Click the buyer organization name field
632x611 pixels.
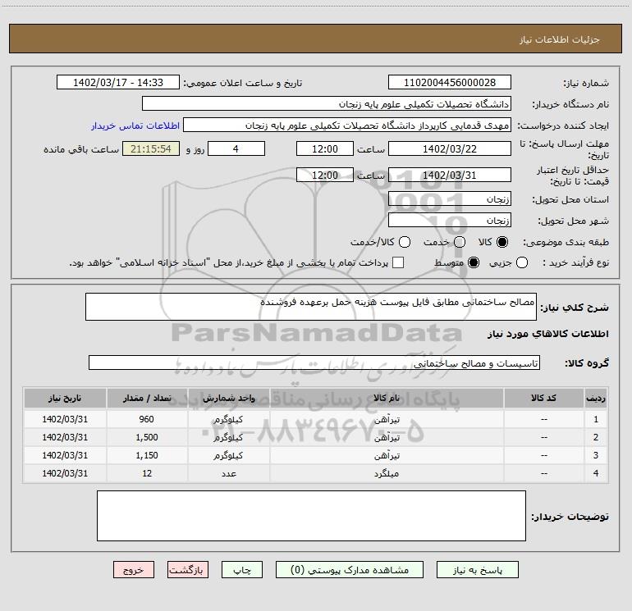point(327,104)
